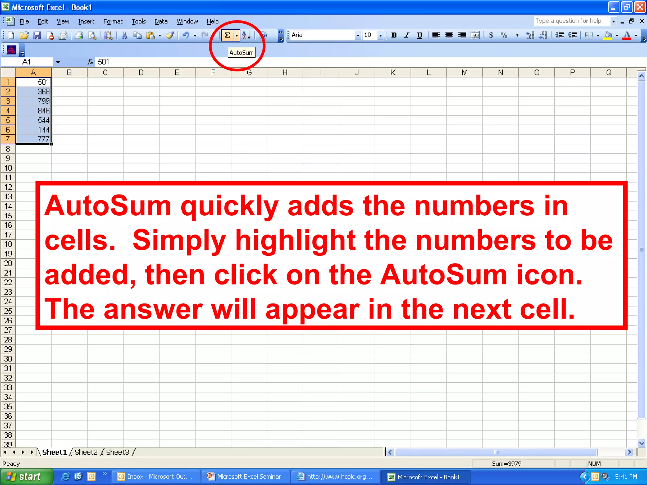Switch to the Sheet3 tab
This screenshot has width=647, height=485.
coord(117,452)
